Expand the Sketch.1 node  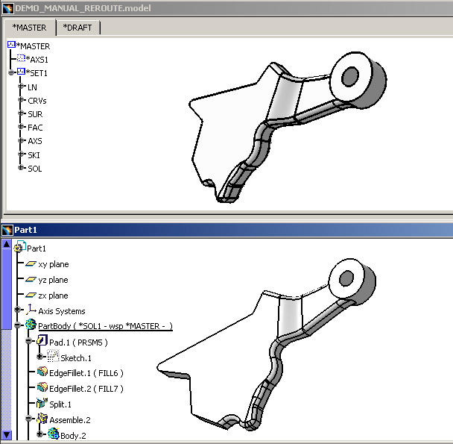pos(40,357)
